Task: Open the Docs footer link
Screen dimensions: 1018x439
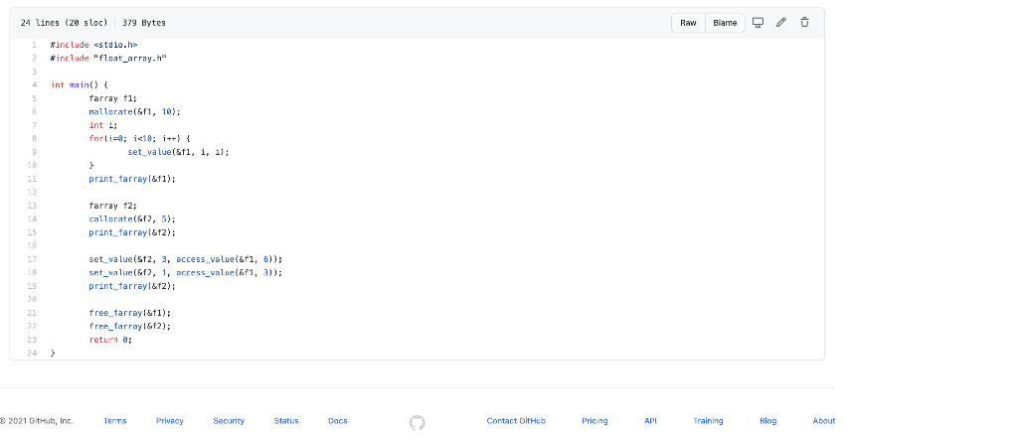Action: (x=338, y=421)
